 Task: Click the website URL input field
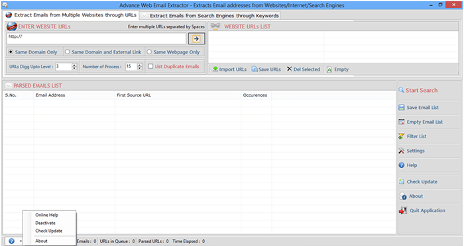click(x=96, y=38)
